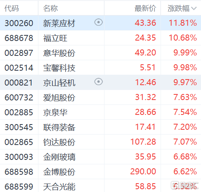Click the target icon beside 新莱应材
201x192 pixels.
(x=98, y=22)
